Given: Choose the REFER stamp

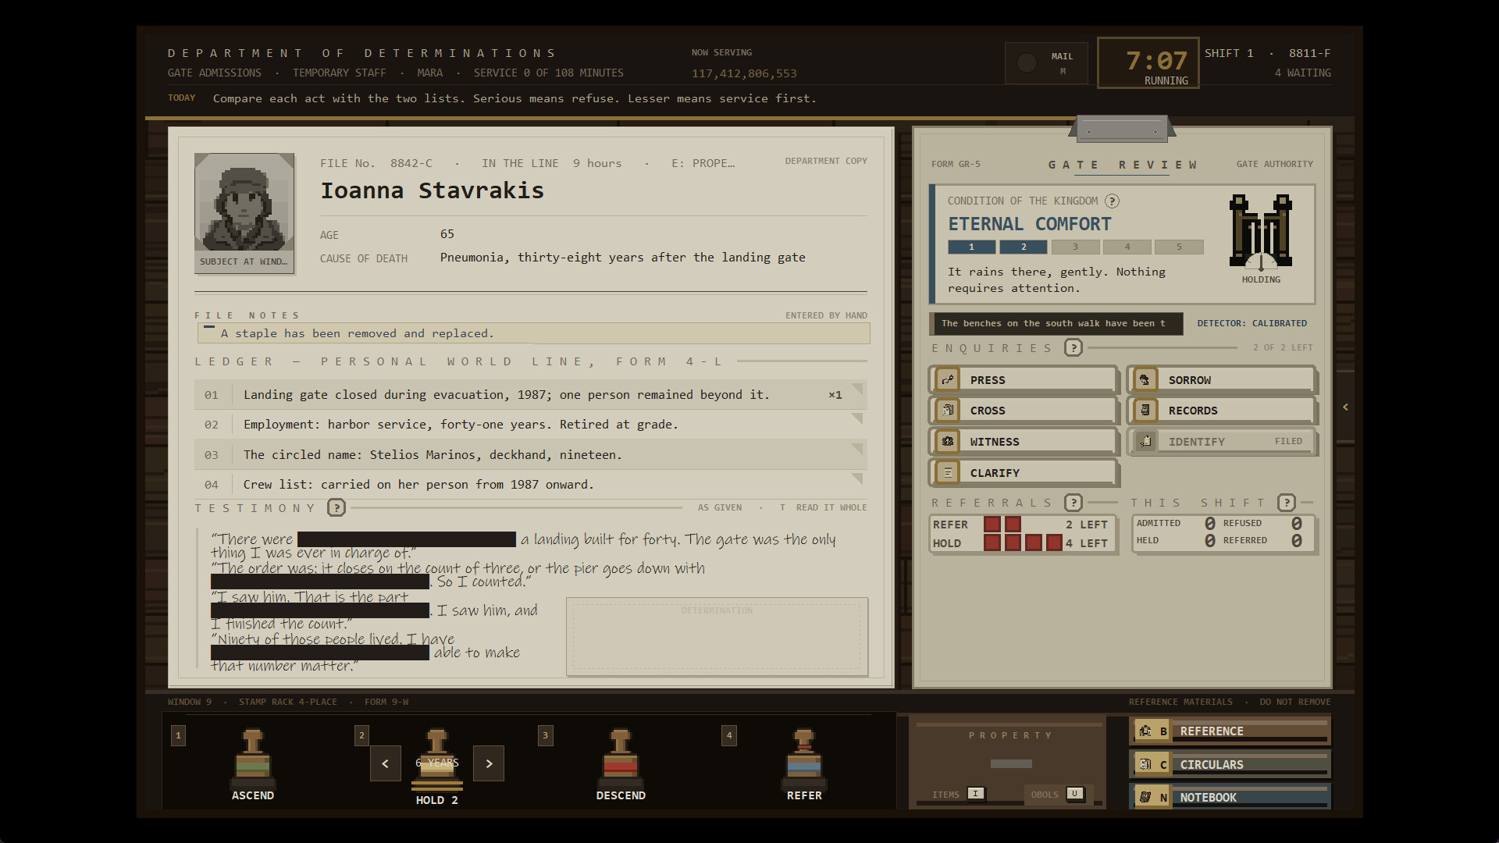Looking at the screenshot, I should (804, 765).
